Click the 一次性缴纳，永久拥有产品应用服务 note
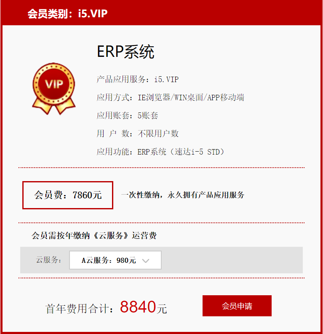The width and height of the screenshot is (323, 334). (183, 195)
